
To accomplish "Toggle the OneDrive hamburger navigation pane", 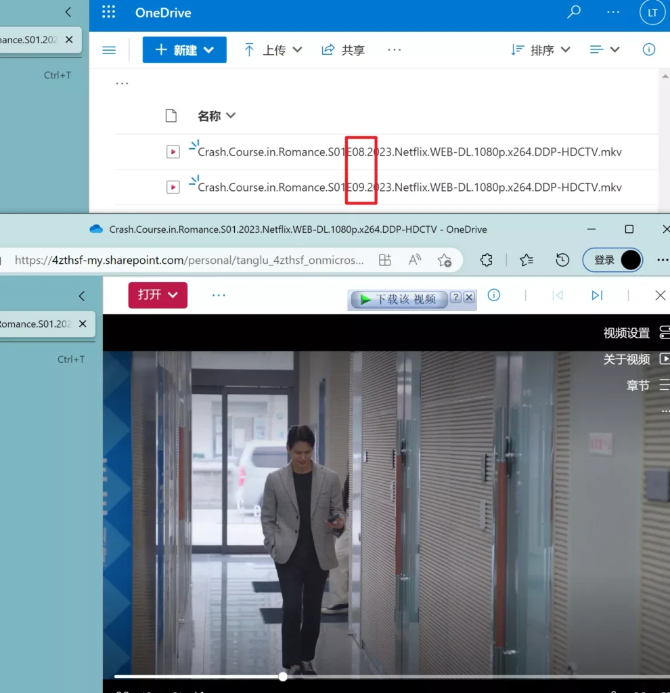I will (x=109, y=50).
